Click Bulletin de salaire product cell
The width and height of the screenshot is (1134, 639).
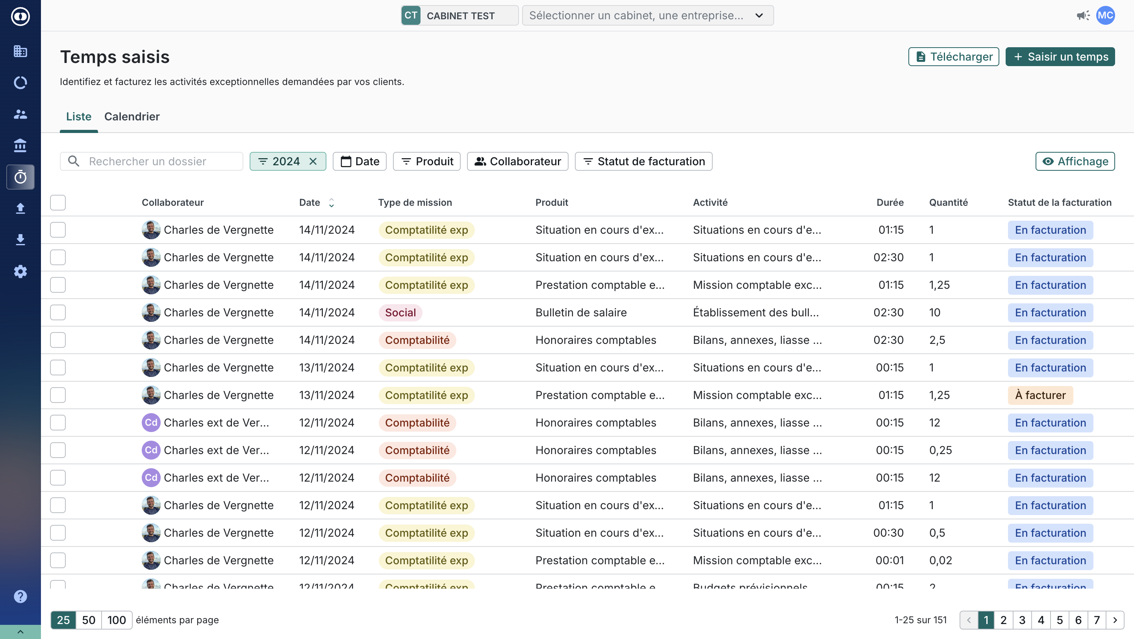pos(581,313)
